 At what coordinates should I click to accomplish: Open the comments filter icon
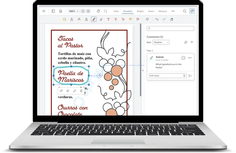tap(192, 42)
